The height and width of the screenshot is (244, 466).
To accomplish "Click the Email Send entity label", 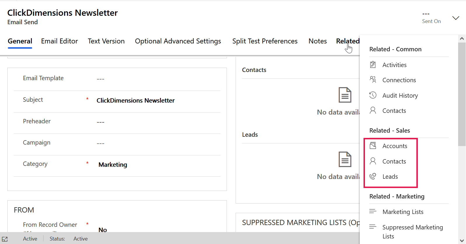I will 22,22.
